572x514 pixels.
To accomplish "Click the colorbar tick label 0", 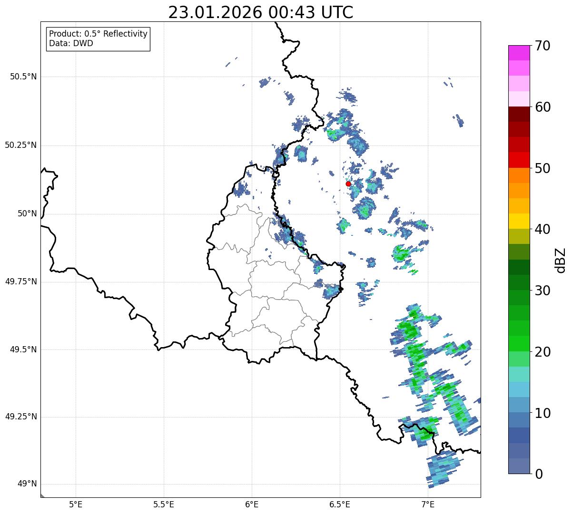I will (x=539, y=474).
